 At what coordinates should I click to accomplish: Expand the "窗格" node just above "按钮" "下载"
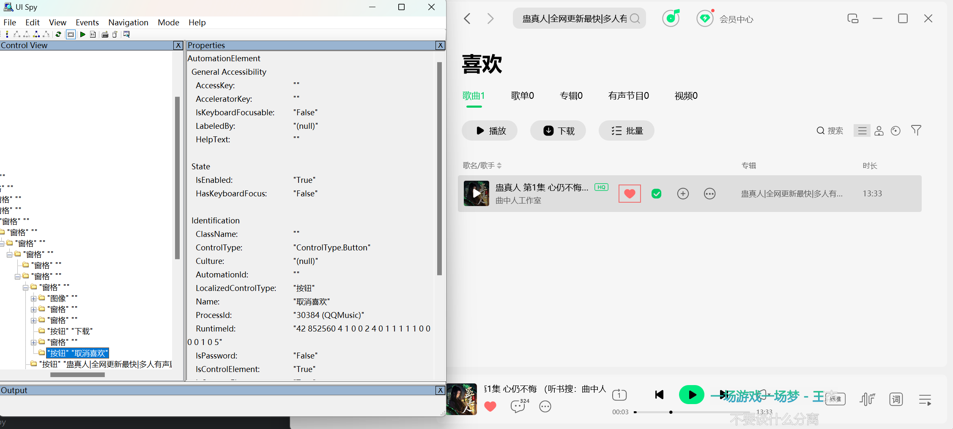[33, 320]
